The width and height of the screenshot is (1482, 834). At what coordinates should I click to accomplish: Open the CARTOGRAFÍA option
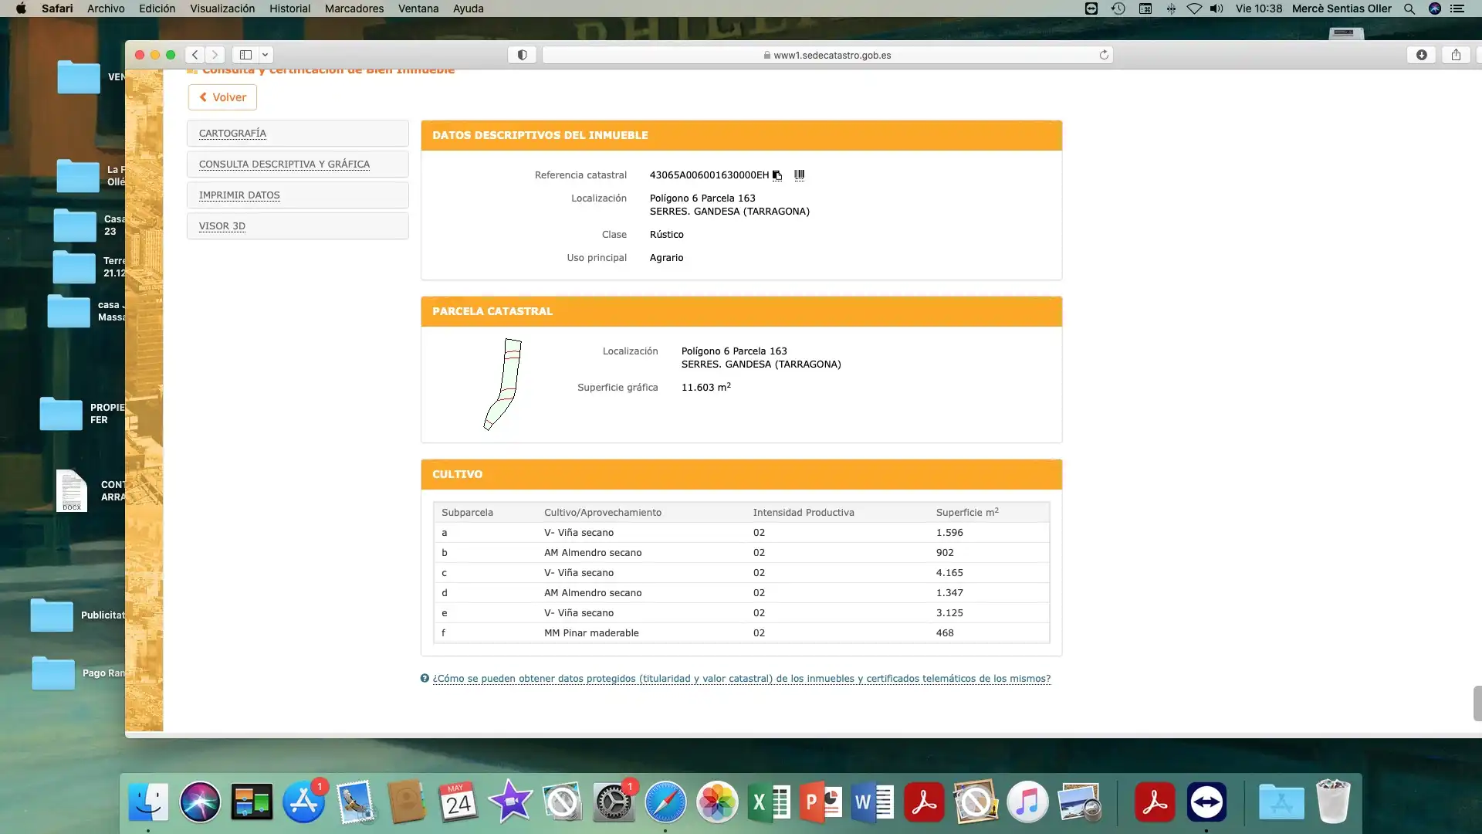coord(232,134)
